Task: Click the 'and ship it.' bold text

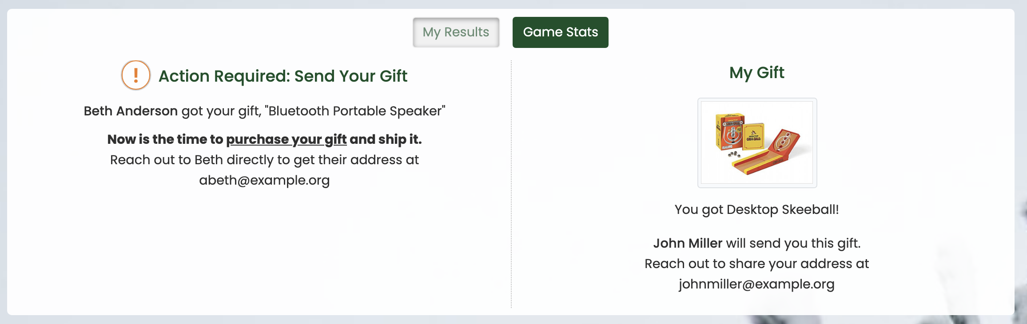Action: click(386, 139)
